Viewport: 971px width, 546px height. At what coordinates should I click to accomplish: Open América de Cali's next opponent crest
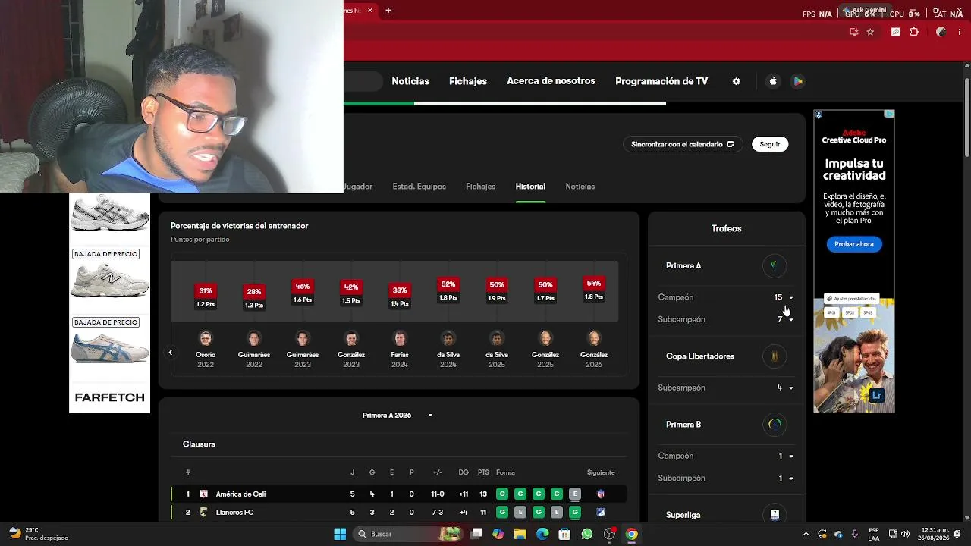click(x=601, y=494)
